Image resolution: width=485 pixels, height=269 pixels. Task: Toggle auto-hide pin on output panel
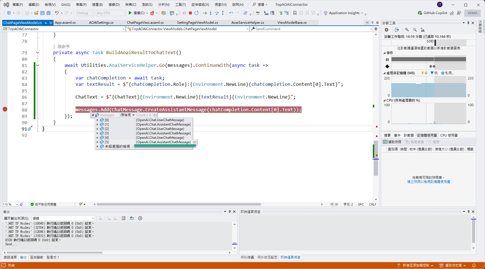(x=230, y=212)
